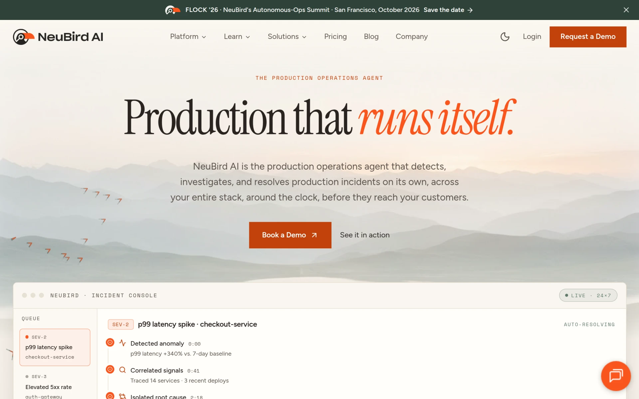Click the gray SEV-3 severity dot
The image size is (639, 399).
[27, 376]
